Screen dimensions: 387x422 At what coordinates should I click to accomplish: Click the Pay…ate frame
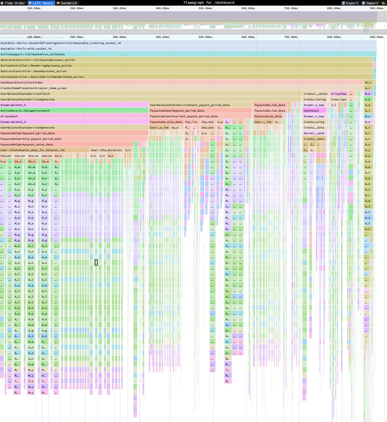coord(208,122)
